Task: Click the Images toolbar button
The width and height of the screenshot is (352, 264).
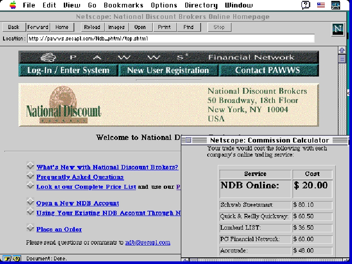Action: 117,27
